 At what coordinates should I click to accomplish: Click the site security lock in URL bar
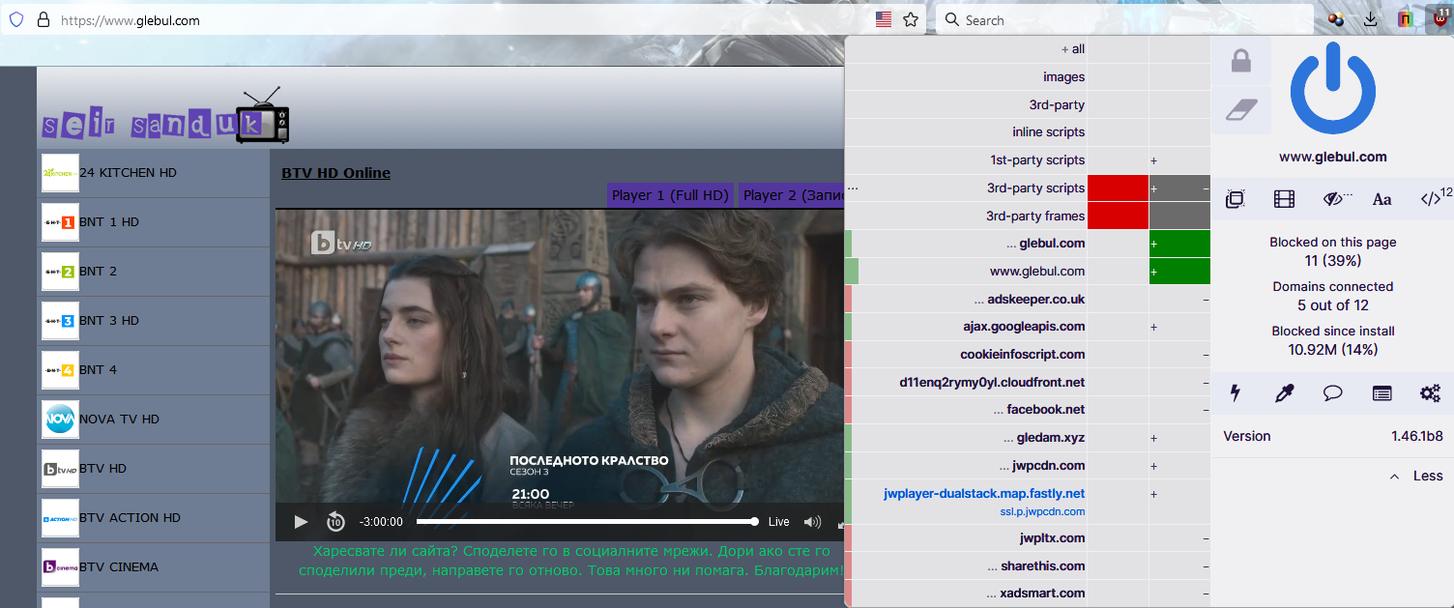[42, 19]
